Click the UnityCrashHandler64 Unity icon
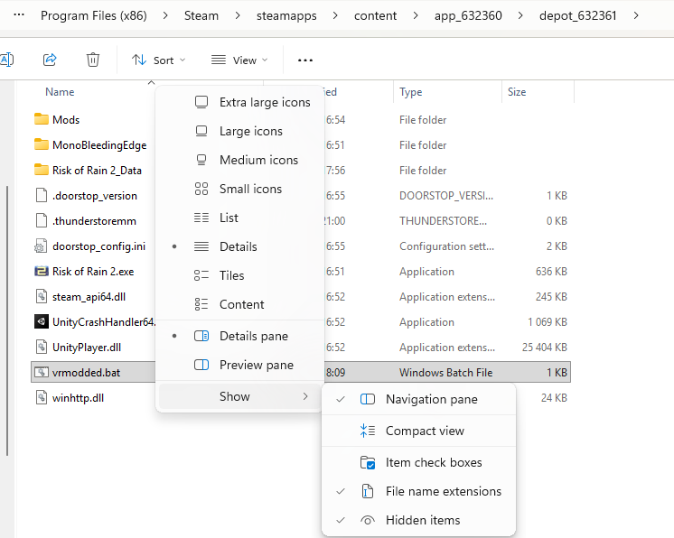The height and width of the screenshot is (538, 674). coord(42,321)
